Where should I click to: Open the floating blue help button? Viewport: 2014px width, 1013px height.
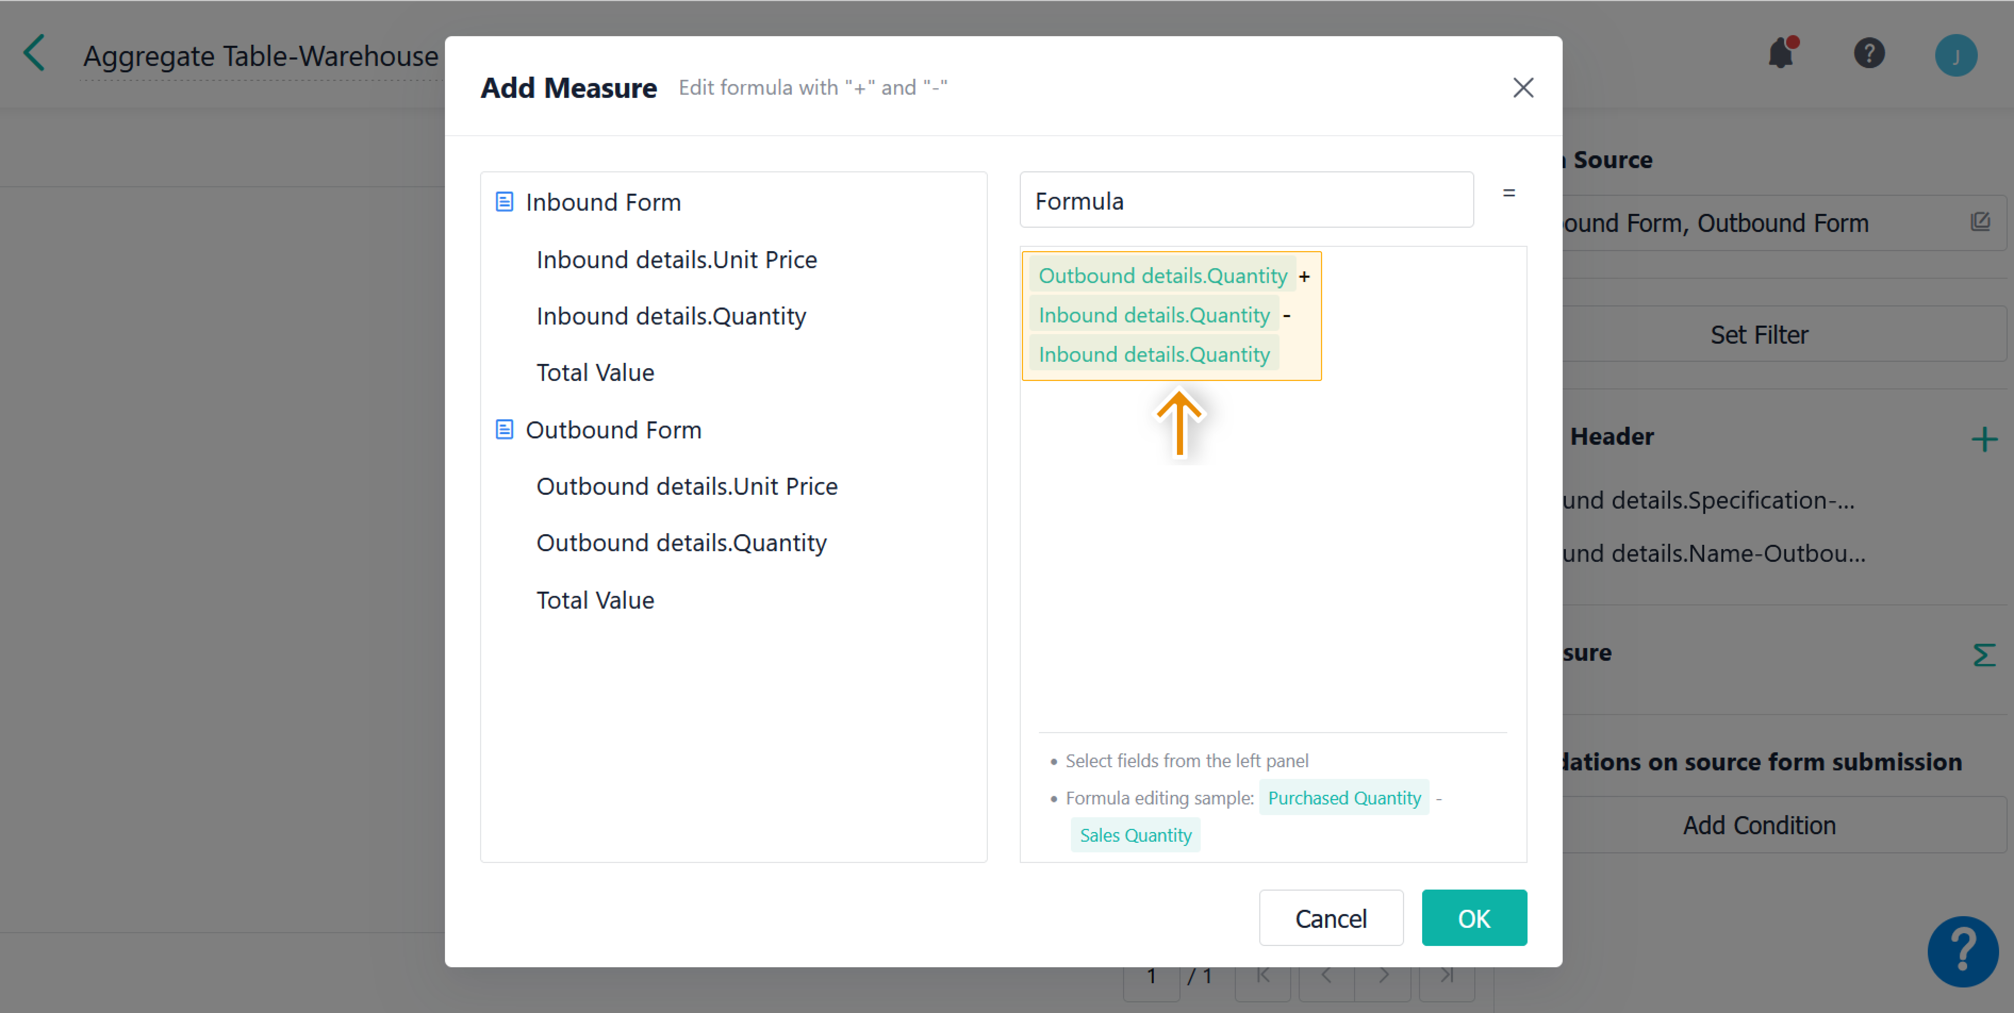[1962, 950]
